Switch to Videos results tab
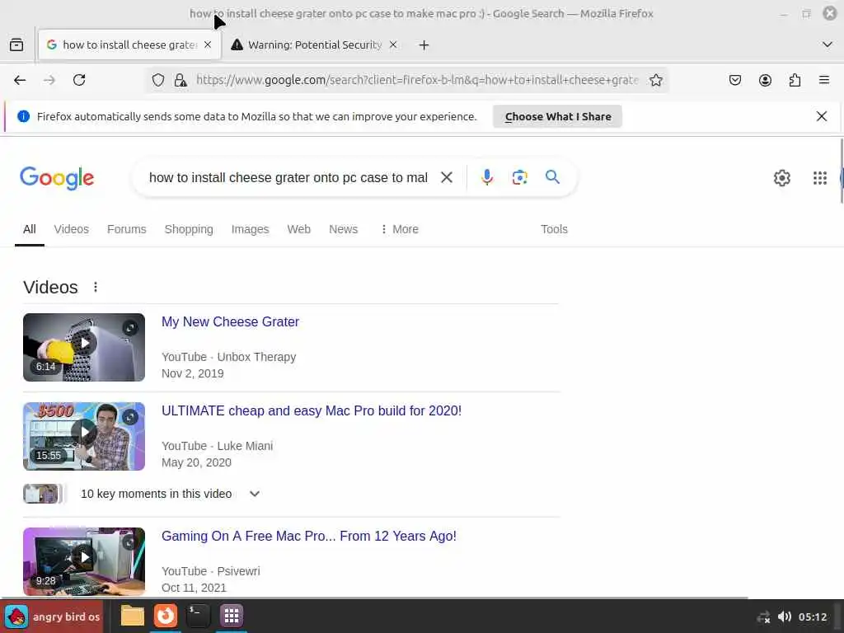 point(71,229)
